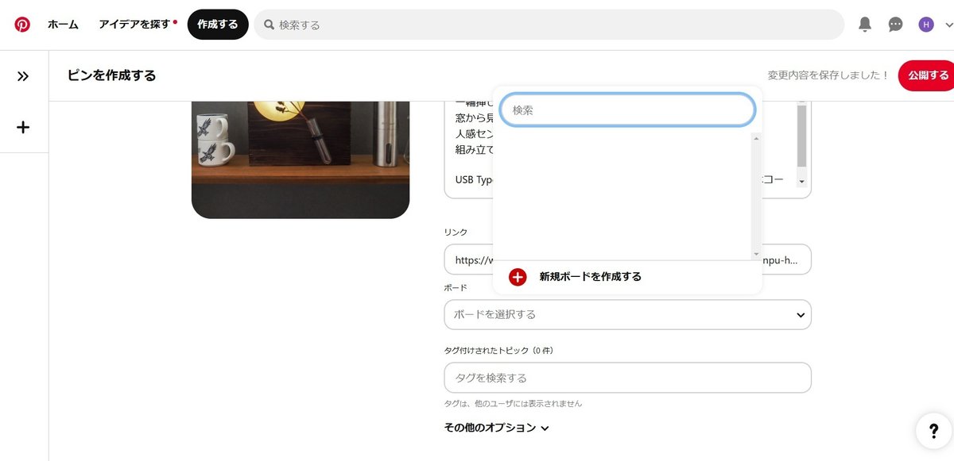Click board list scrollbar down arrow
Image resolution: width=954 pixels, height=461 pixels.
(756, 254)
